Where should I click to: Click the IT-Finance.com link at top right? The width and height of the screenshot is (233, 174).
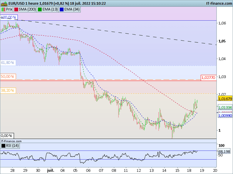tap(219, 3)
